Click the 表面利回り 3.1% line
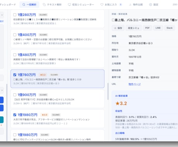 point(136,117)
